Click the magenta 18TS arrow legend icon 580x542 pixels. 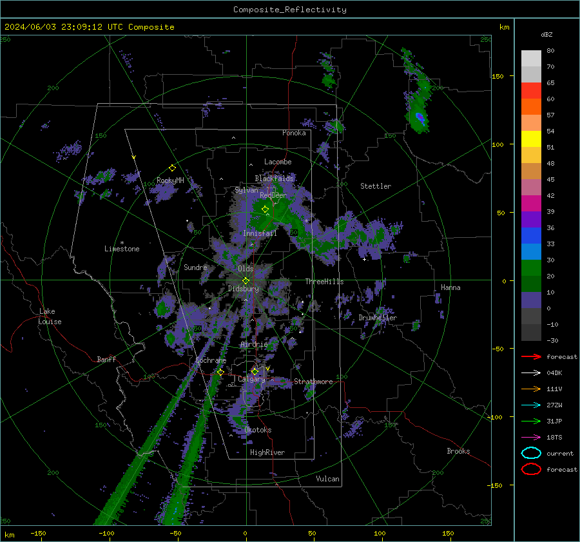click(x=531, y=438)
